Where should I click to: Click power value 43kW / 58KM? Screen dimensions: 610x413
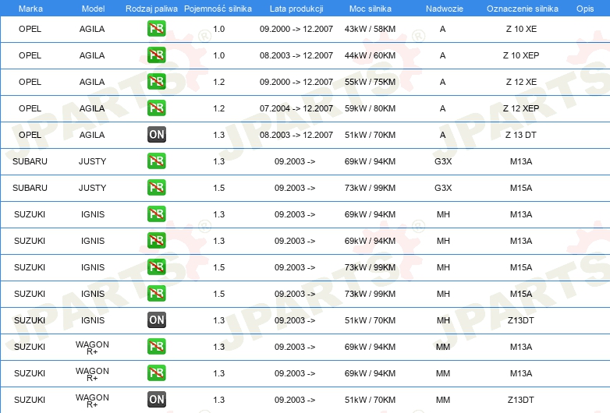click(370, 29)
